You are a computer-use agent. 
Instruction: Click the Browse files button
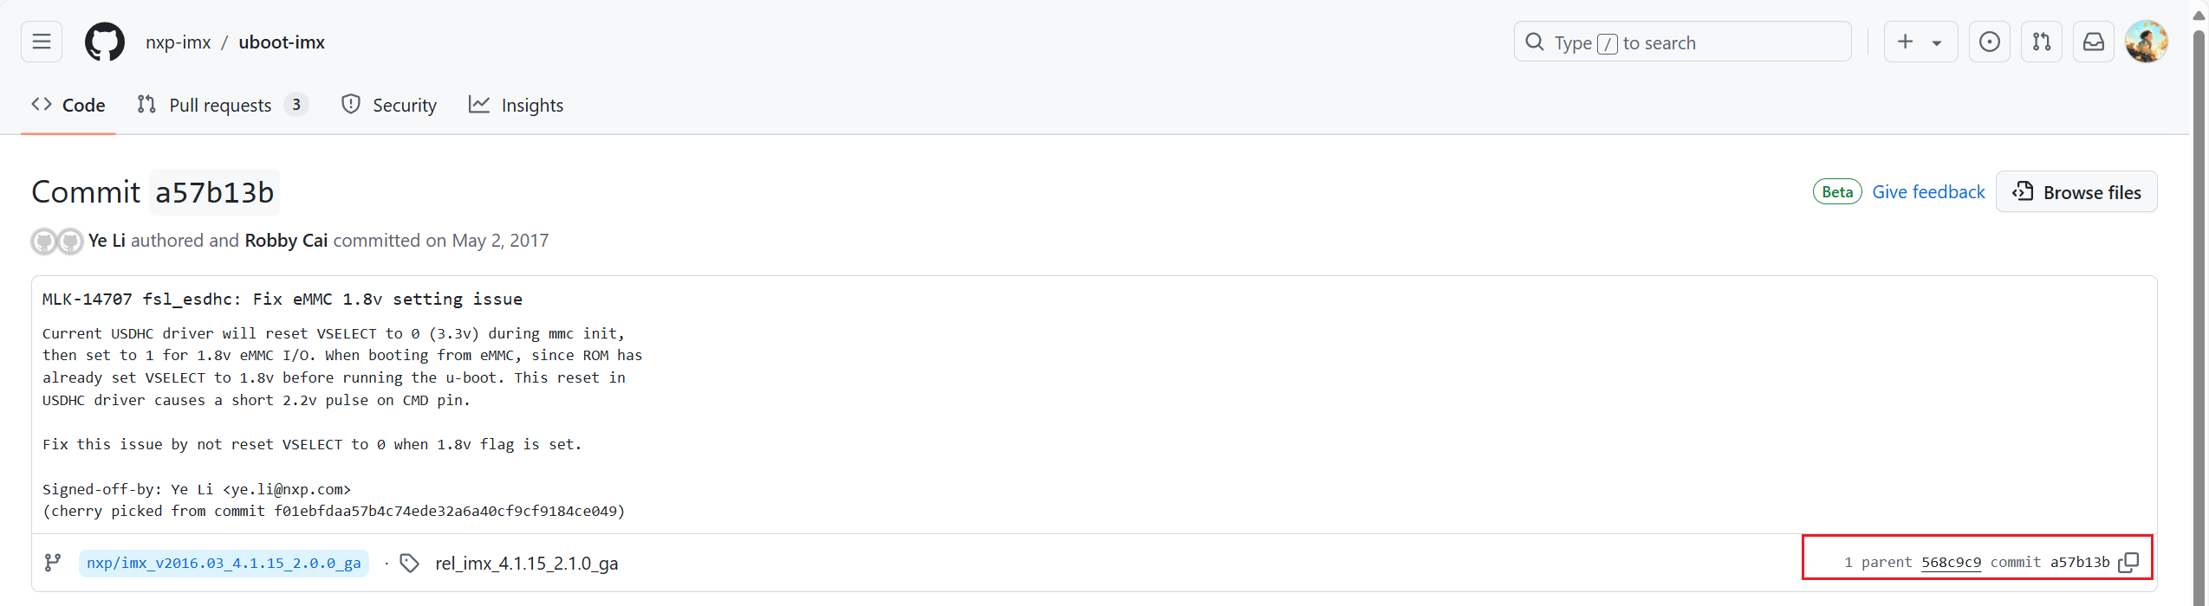tap(2076, 192)
